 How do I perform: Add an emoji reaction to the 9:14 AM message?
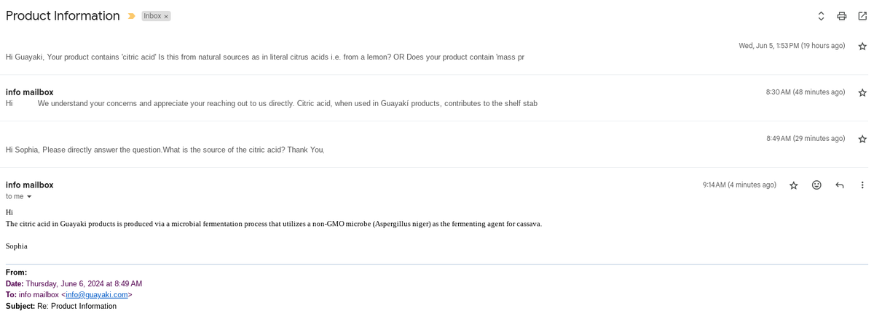(x=816, y=185)
